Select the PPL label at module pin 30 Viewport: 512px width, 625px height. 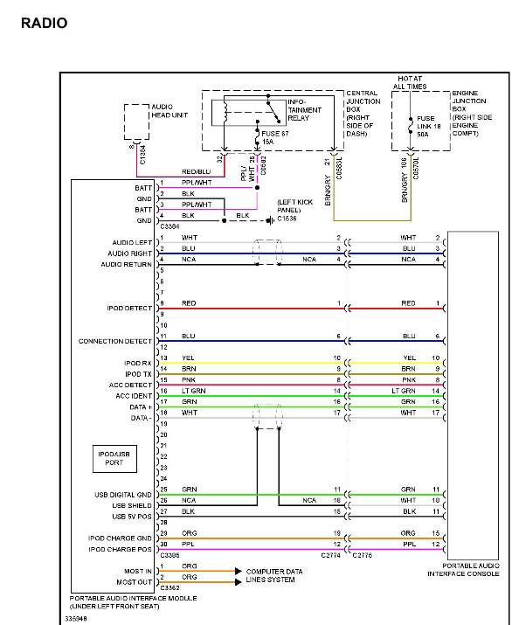(x=188, y=544)
